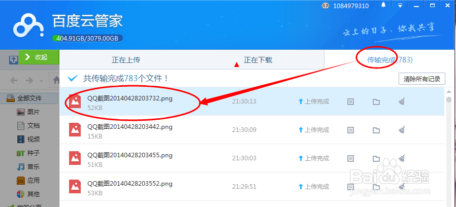Switch to the 正在下载 tab
This screenshot has width=456, height=207.
258,60
